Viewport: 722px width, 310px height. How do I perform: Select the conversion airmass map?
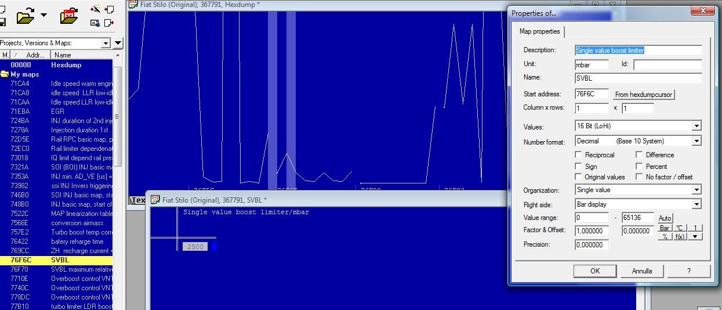[x=56, y=223]
